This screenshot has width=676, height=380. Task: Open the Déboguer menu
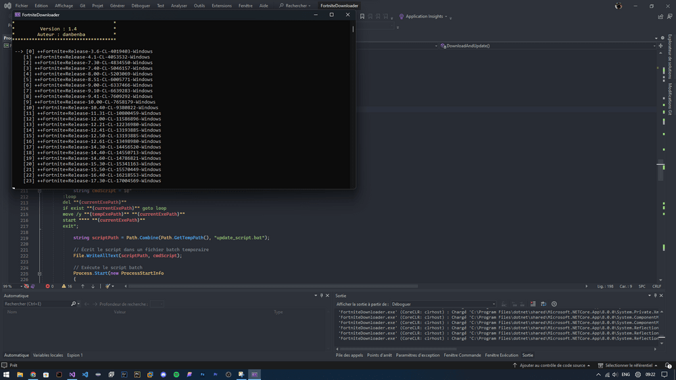coord(141,5)
